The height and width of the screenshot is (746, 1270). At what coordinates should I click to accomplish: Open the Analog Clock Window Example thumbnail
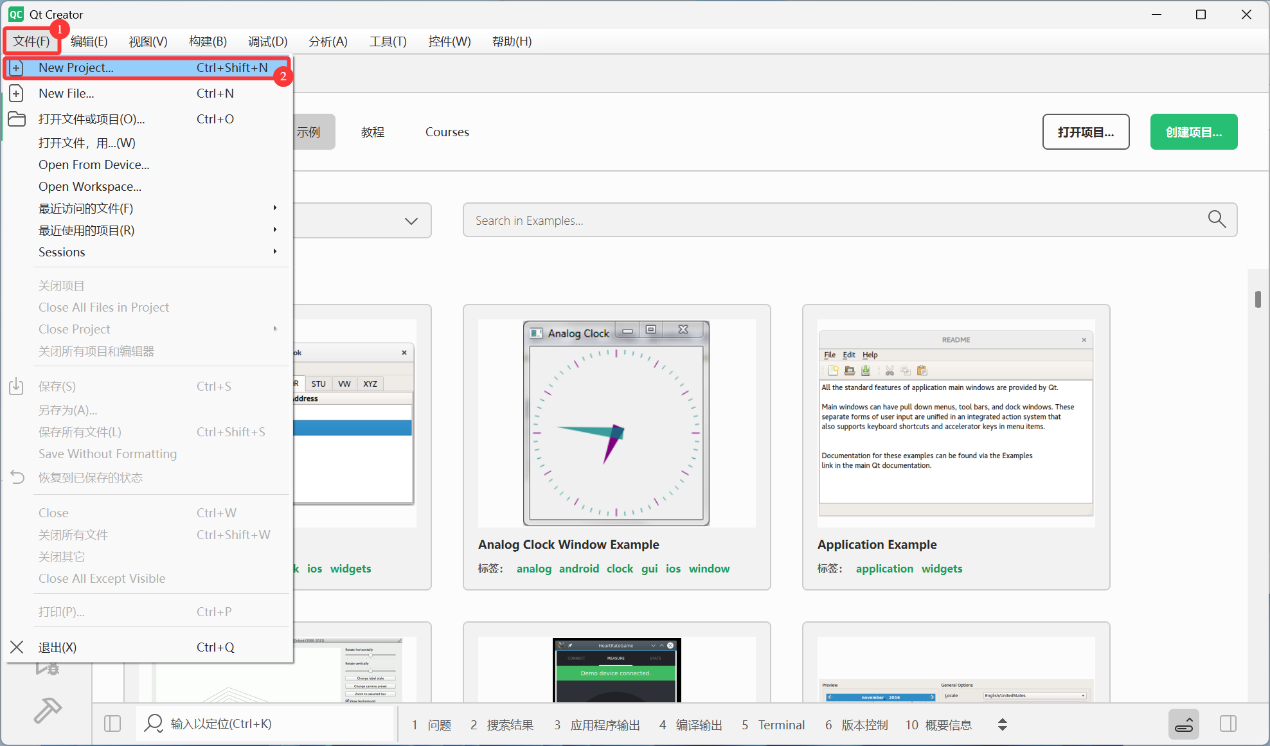[616, 423]
